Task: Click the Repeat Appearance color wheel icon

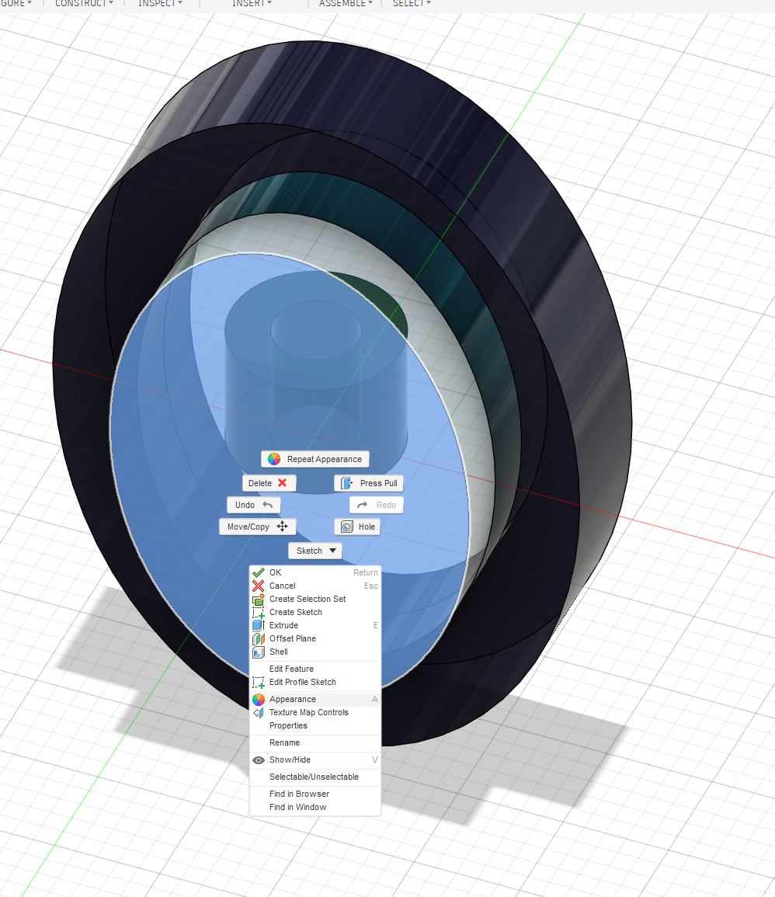Action: tap(274, 459)
